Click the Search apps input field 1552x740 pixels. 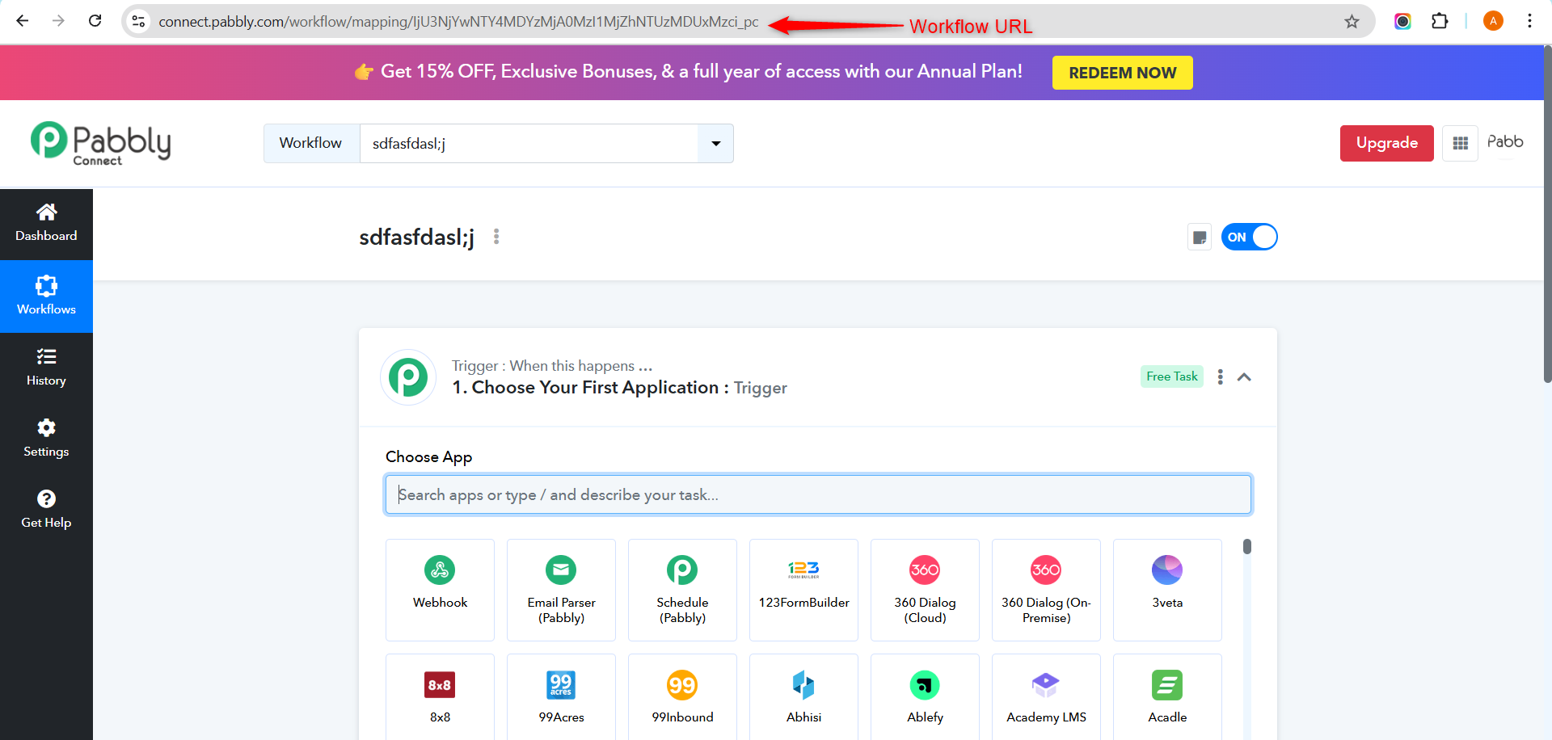[x=818, y=494]
